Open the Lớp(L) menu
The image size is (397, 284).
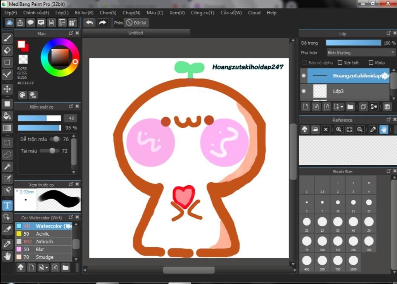click(x=62, y=13)
